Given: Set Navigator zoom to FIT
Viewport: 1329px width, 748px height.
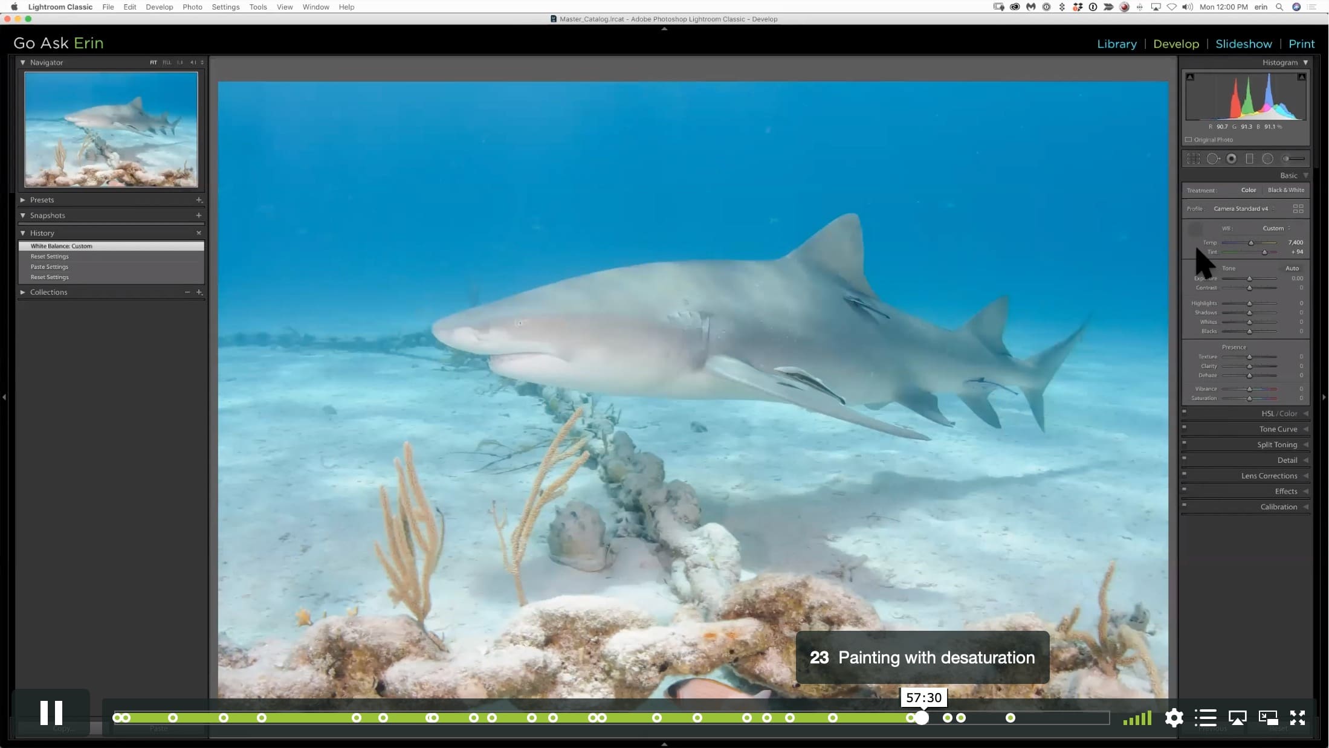Looking at the screenshot, I should coord(153,63).
